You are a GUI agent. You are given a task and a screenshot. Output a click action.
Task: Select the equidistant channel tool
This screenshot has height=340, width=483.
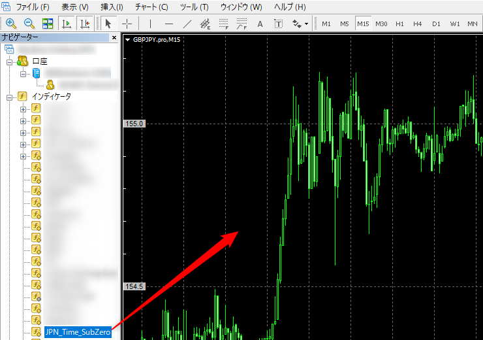point(205,24)
